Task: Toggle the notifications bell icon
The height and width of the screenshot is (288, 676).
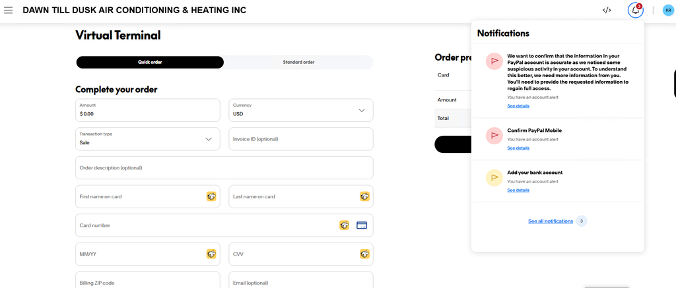Action: [636, 11]
